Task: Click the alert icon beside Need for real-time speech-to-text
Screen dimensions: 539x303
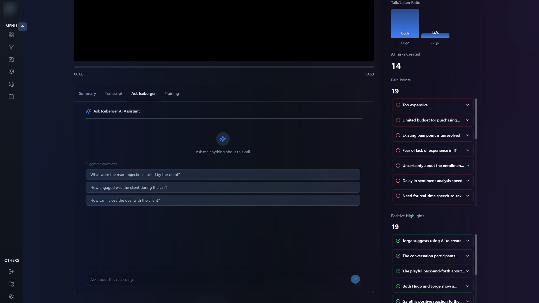Action: point(398,196)
